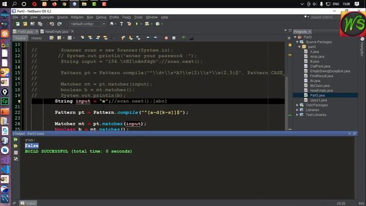The height and width of the screenshot is (206, 366).
Task: Switch to the Part3.java editor tab
Action: [x=25, y=31]
